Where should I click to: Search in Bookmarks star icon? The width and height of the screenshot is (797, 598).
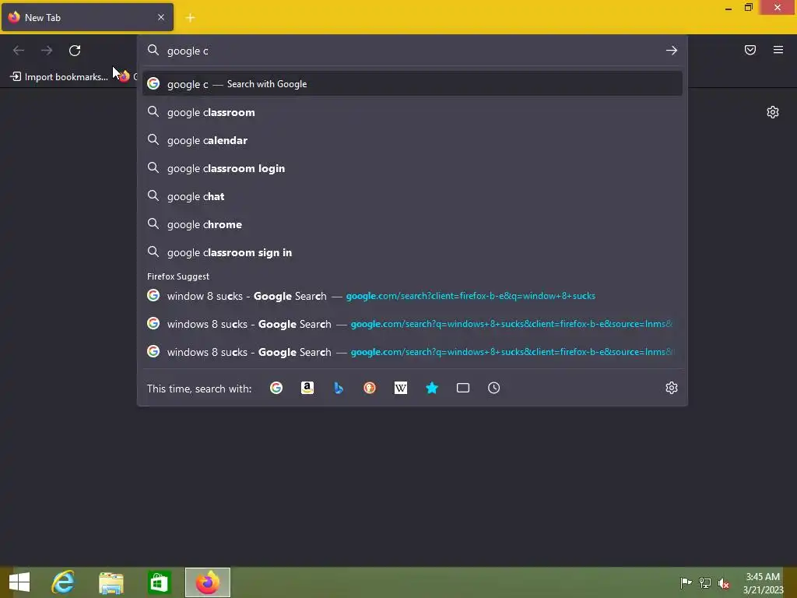click(431, 388)
